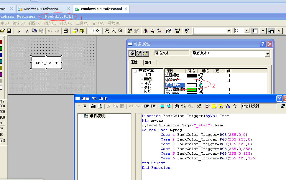
Task: Open the font size dropdown showing 15
Action: tap(246, 31)
